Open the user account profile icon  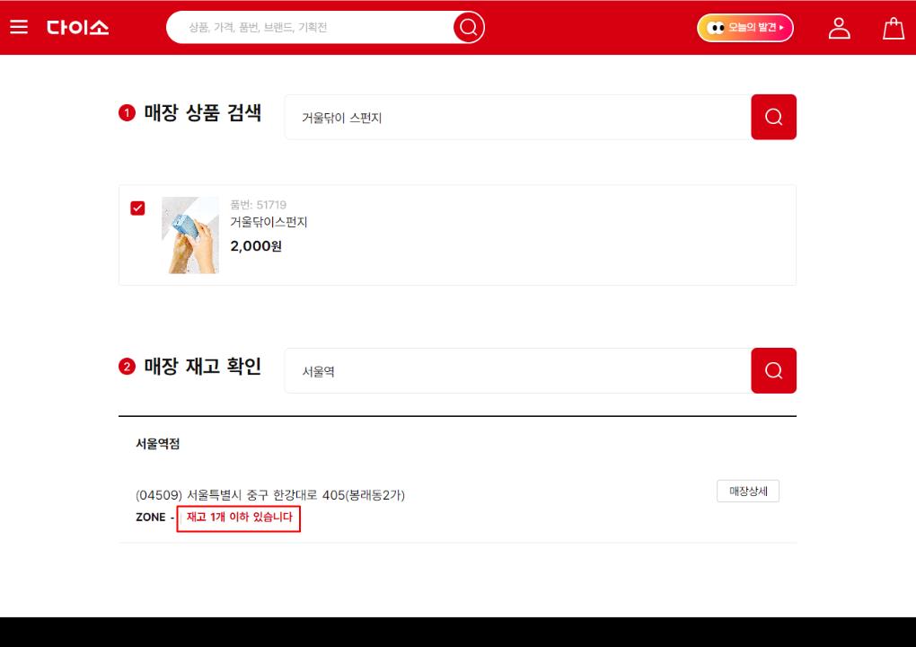[840, 27]
